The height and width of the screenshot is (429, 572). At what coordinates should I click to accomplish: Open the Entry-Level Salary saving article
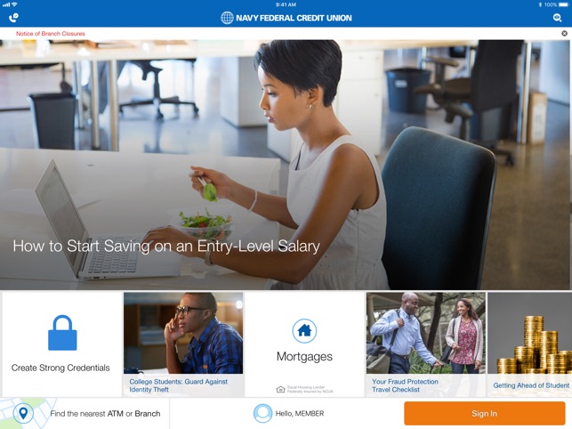tap(166, 246)
